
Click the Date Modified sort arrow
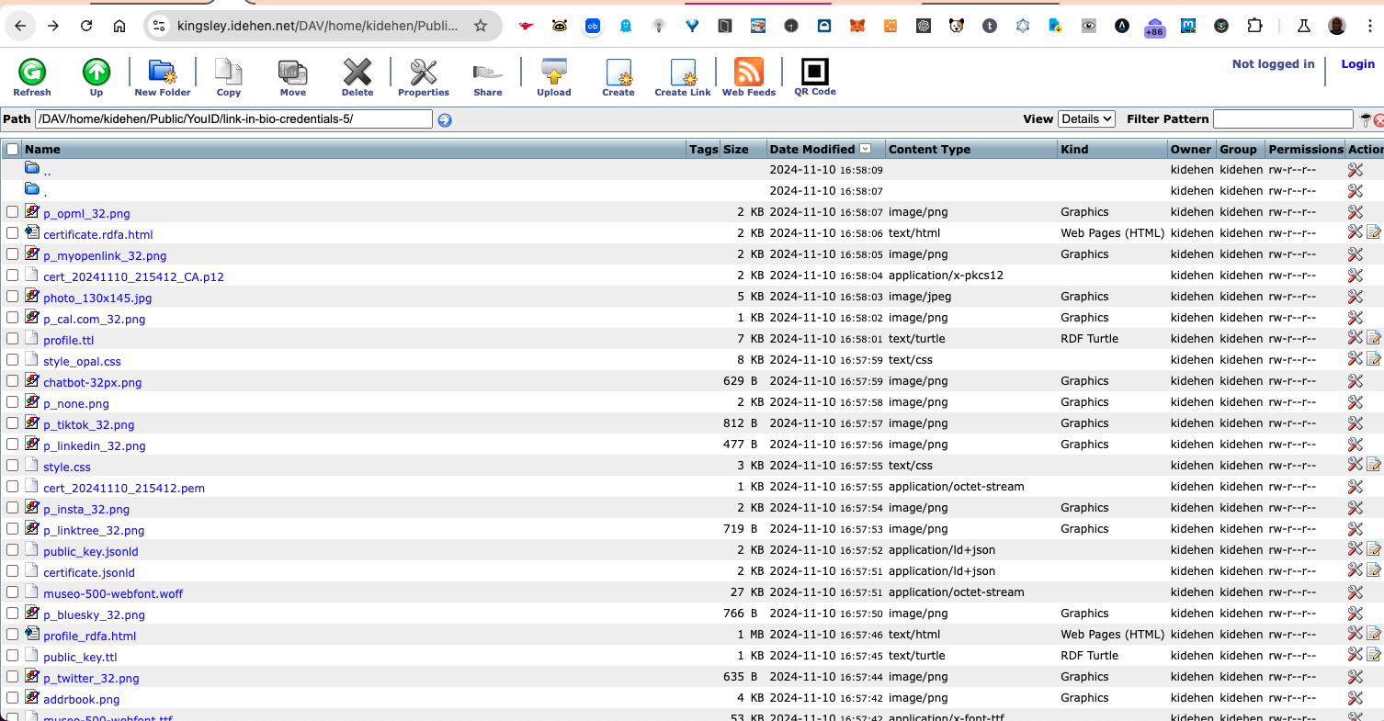pos(865,149)
